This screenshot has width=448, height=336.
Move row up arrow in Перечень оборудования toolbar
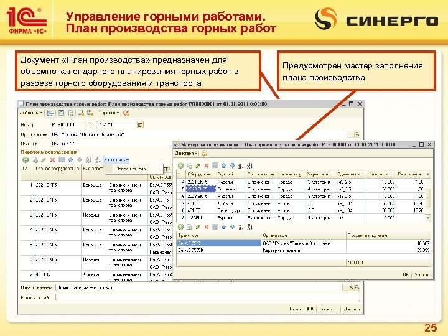pos(70,160)
